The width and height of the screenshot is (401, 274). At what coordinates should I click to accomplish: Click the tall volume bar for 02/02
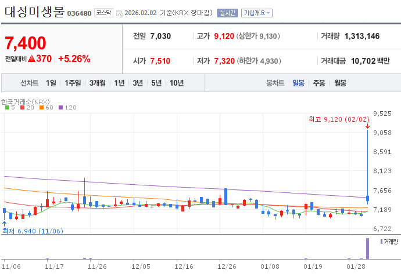point(367,249)
